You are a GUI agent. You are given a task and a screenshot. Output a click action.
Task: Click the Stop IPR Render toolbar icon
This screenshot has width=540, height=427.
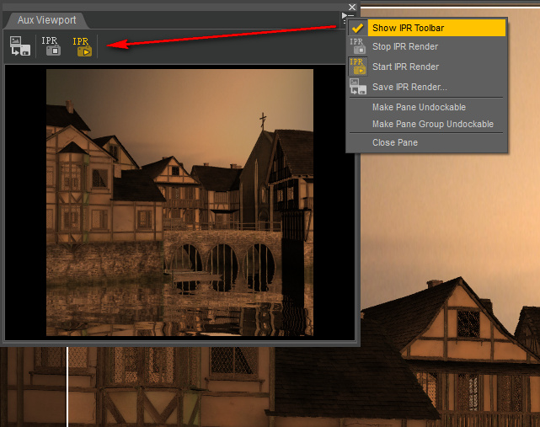(x=51, y=45)
